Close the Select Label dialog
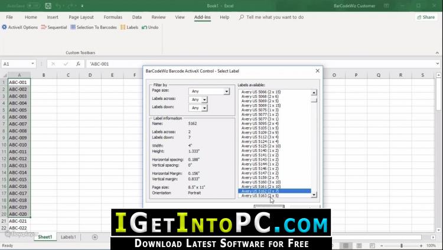 coord(318,71)
